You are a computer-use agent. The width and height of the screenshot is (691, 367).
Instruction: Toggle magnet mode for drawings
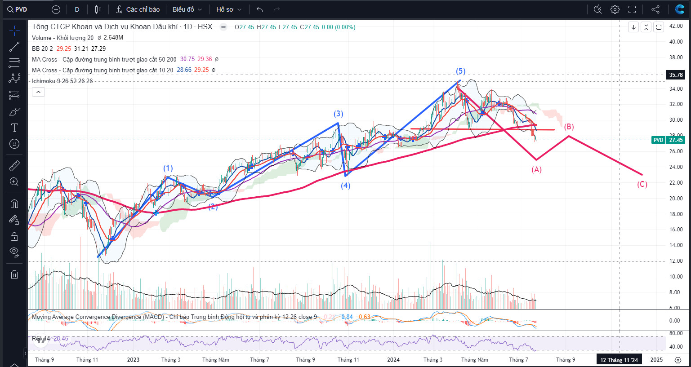[14, 204]
